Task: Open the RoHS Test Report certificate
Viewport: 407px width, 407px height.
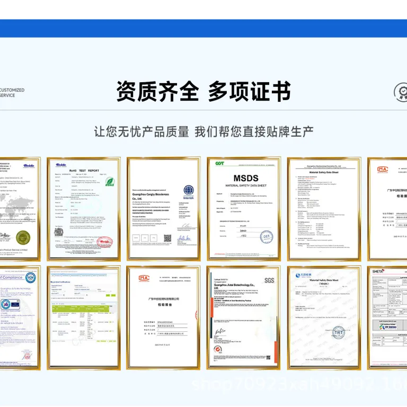Action: tap(84, 209)
